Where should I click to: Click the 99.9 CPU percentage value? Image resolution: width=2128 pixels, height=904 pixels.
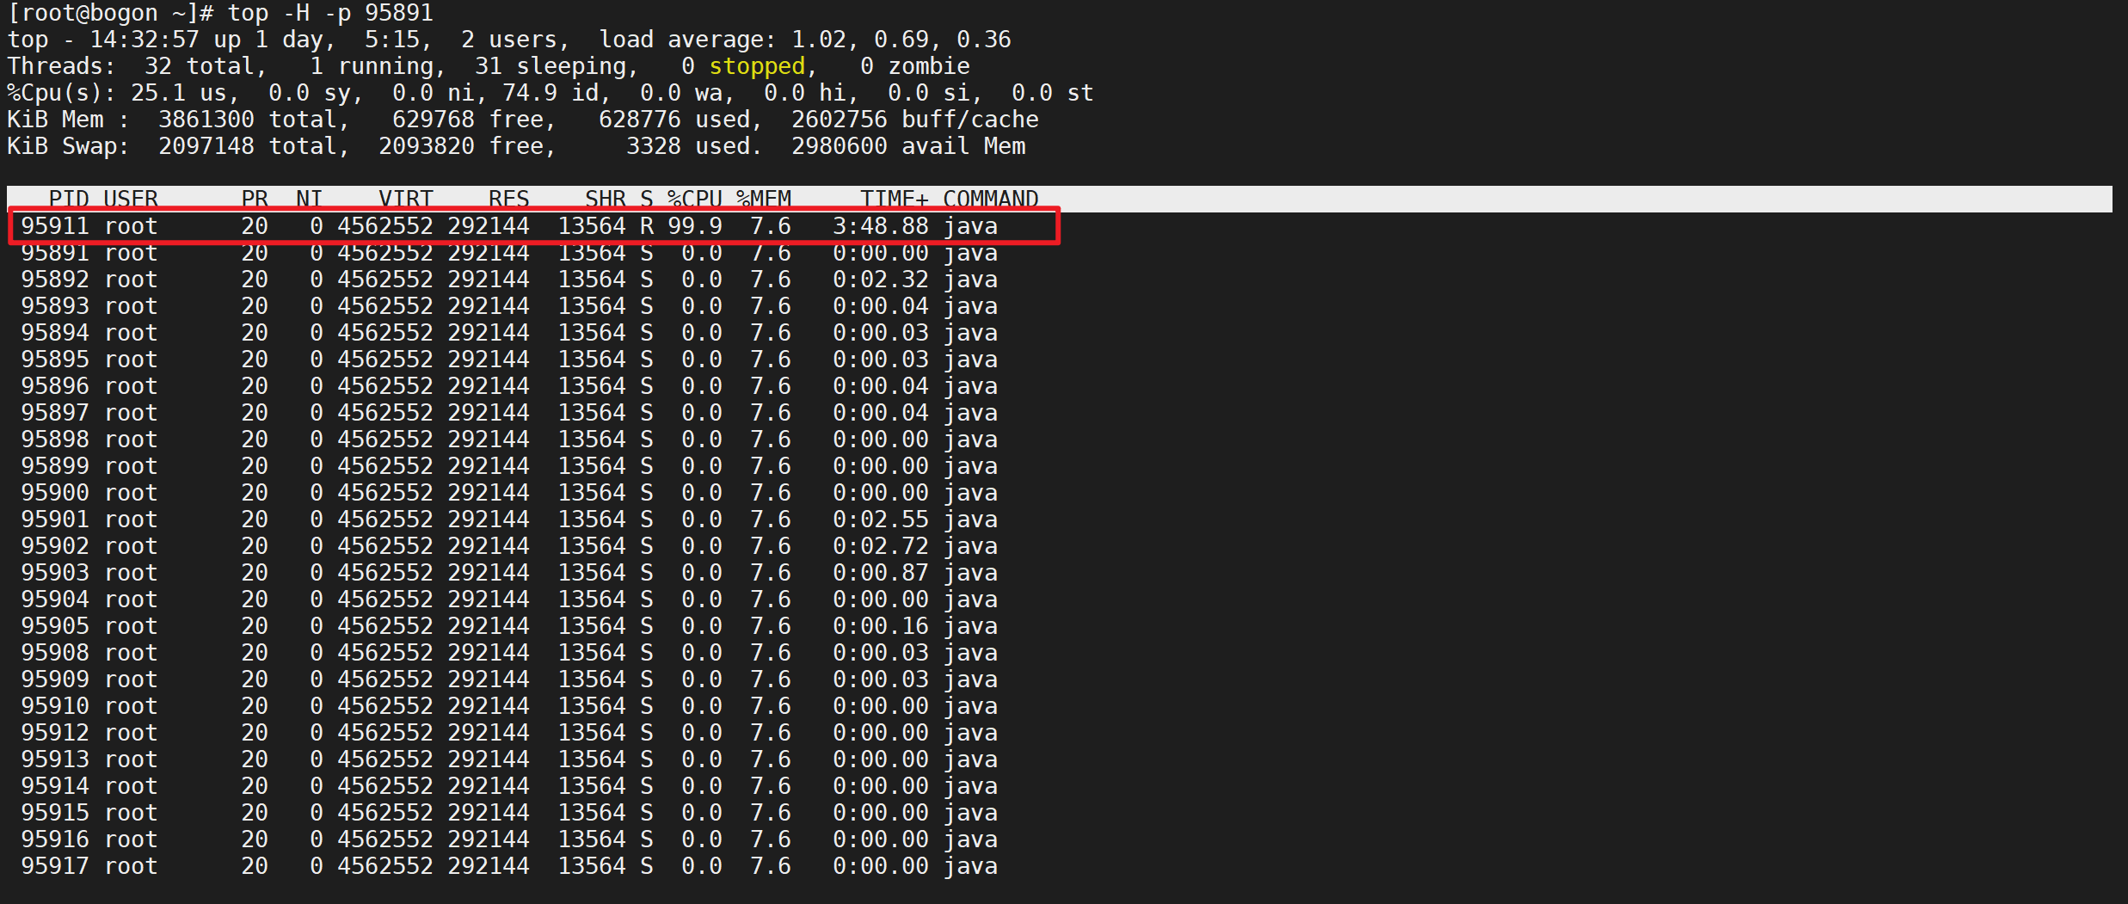(x=695, y=226)
